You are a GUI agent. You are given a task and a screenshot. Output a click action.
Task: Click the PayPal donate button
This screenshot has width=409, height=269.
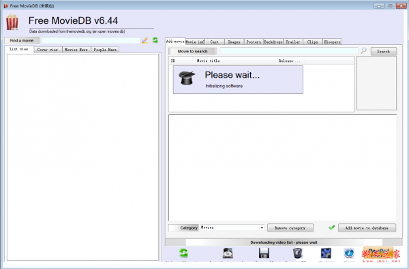coord(378,253)
